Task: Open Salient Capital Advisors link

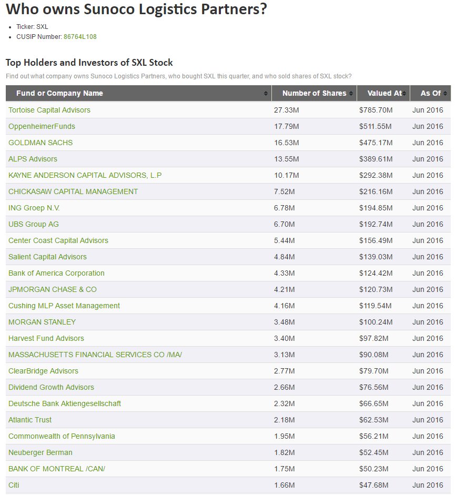Action: tap(47, 257)
